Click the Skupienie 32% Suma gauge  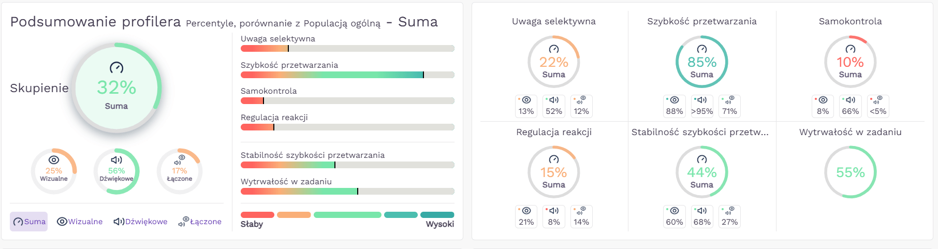[x=116, y=87]
